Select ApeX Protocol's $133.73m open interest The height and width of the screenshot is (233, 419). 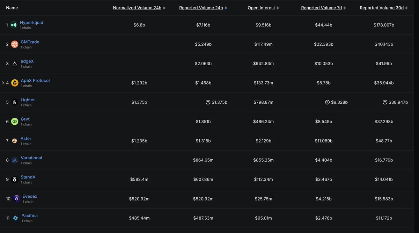[x=264, y=83]
